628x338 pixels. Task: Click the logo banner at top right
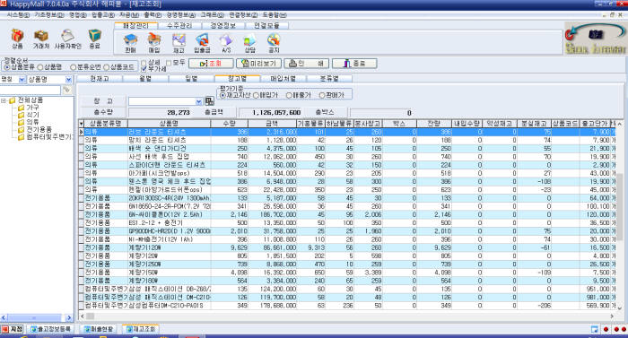coord(596,39)
